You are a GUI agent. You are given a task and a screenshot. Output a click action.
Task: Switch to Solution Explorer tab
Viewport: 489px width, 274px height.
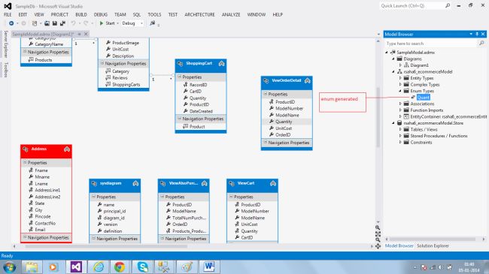coord(433,245)
